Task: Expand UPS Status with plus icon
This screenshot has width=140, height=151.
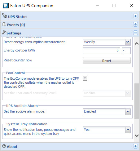Action: point(135,16)
